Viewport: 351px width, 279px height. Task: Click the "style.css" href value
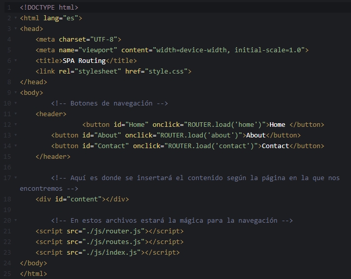tap(166, 72)
